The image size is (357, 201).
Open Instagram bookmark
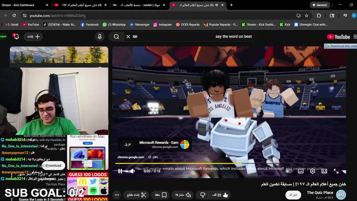(x=163, y=25)
